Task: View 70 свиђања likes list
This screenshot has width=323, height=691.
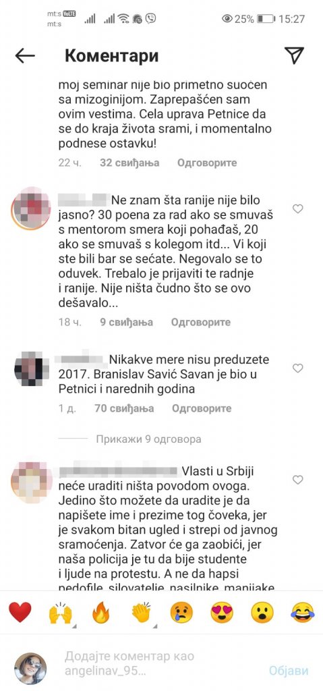Action: click(124, 408)
